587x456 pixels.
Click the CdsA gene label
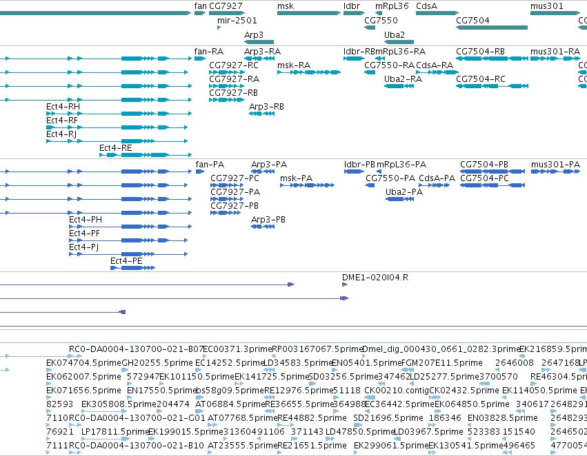tap(426, 6)
